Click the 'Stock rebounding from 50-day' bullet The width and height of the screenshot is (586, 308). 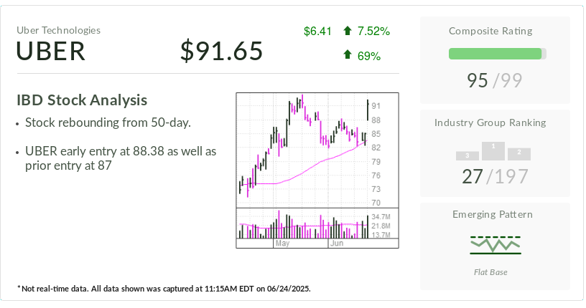click(108, 122)
